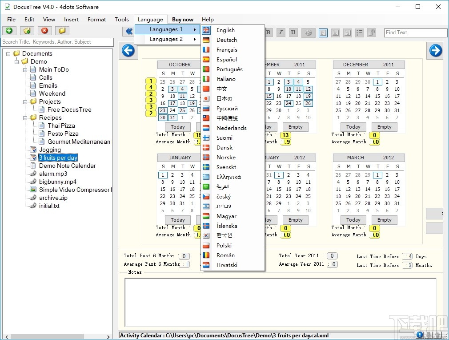The image size is (449, 340).
Task: Collapse the Projects folder node
Action: click(25, 102)
